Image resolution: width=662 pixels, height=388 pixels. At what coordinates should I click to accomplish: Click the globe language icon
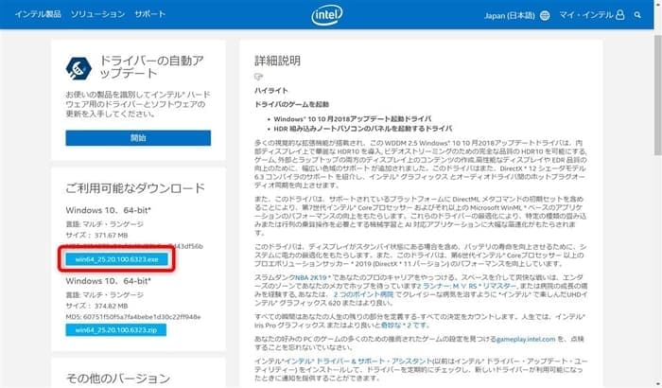click(545, 16)
